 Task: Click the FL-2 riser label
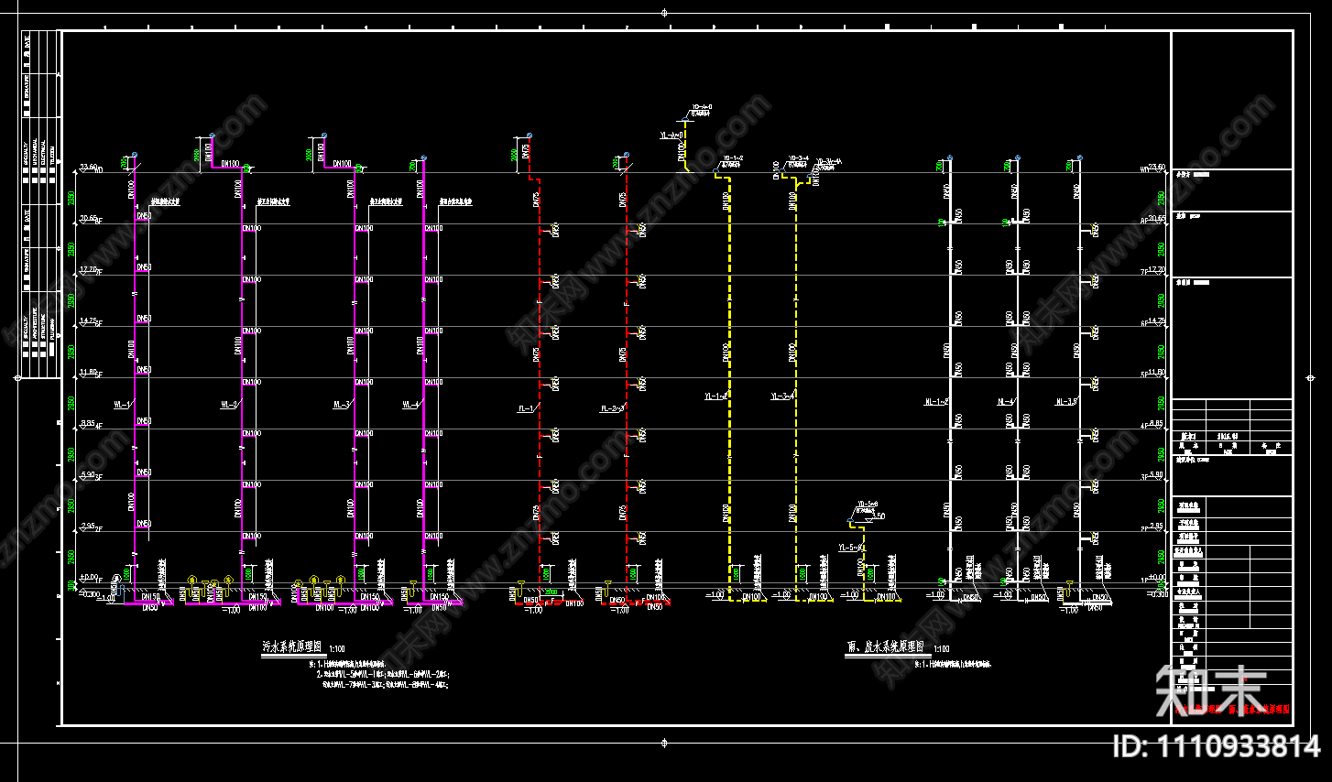click(611, 408)
